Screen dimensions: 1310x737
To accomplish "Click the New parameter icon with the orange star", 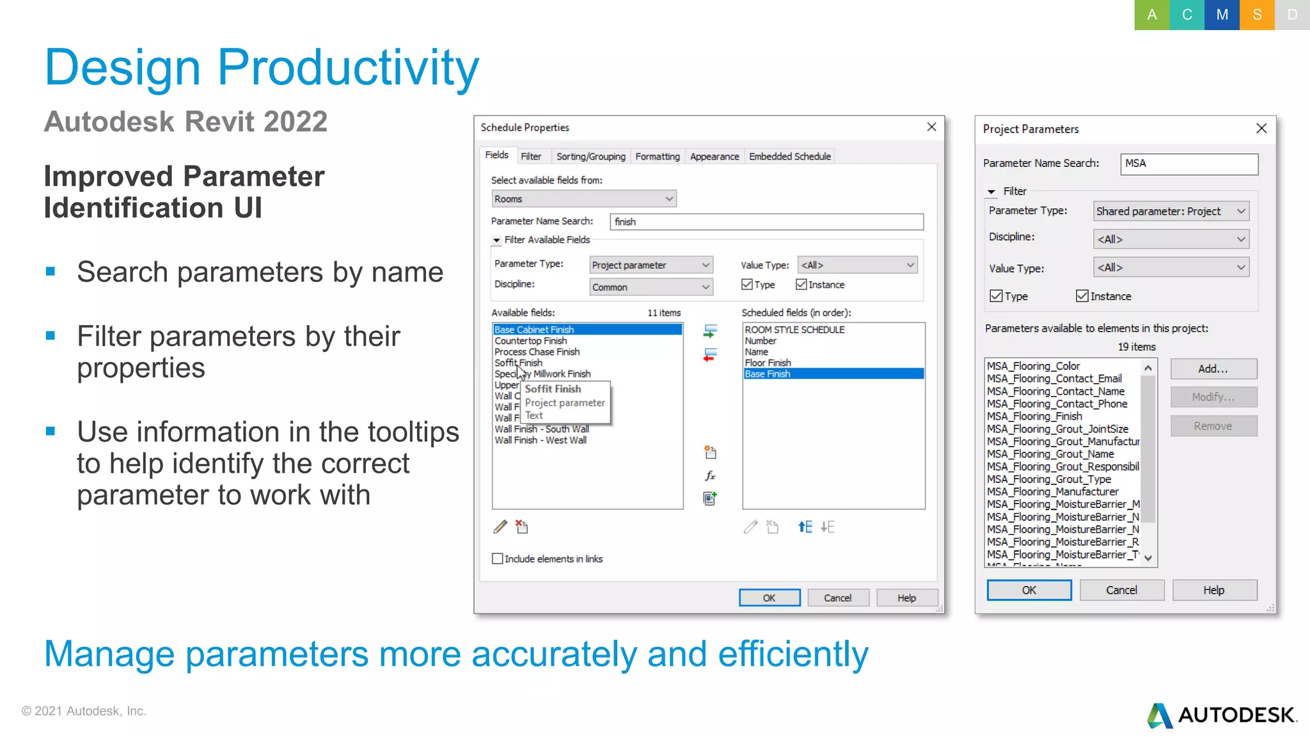I will [710, 452].
